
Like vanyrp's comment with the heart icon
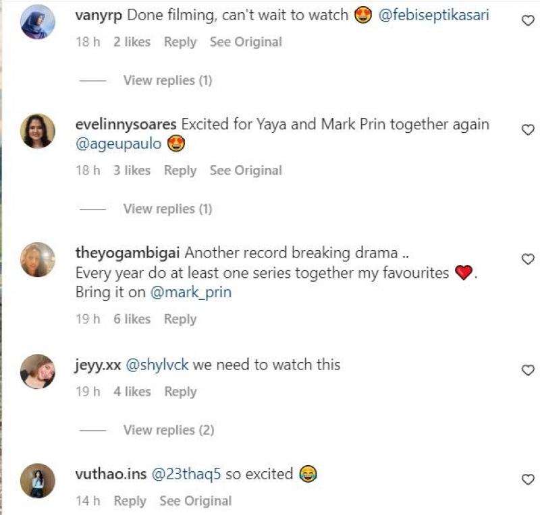click(529, 21)
